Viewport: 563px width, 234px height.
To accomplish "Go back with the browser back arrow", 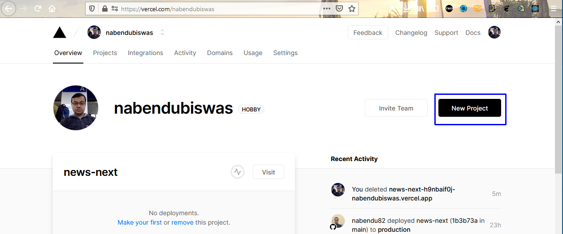I will [9, 9].
